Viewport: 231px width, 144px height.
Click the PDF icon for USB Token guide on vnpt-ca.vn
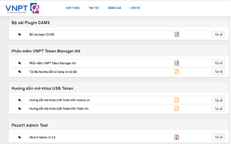[x=177, y=100]
